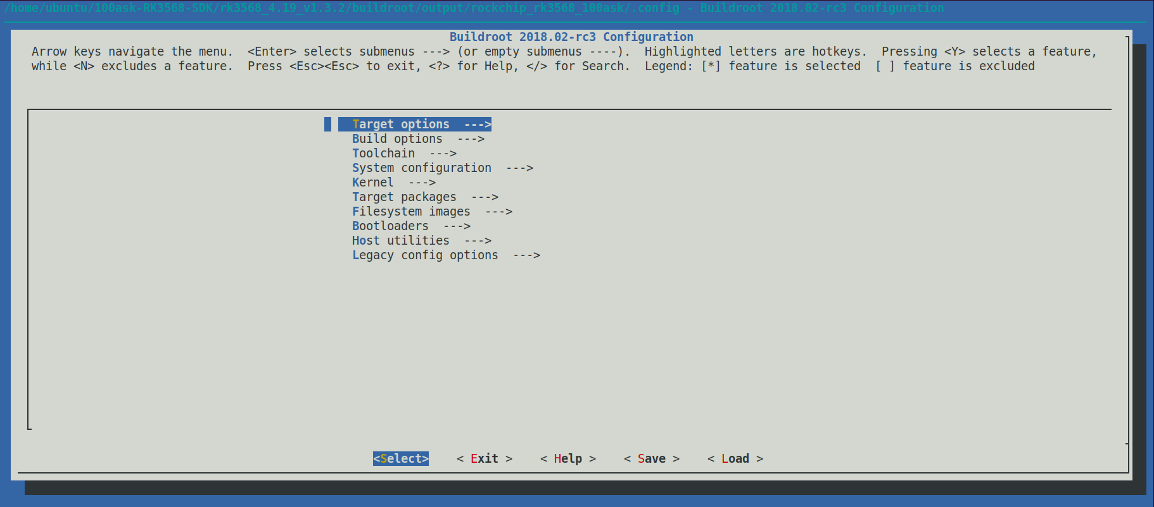
Task: Click the blue cursor block left of Target options
Action: [327, 125]
